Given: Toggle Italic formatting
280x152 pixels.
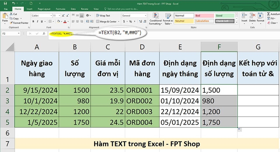Looking at the screenshot, I should click(x=37, y=22).
